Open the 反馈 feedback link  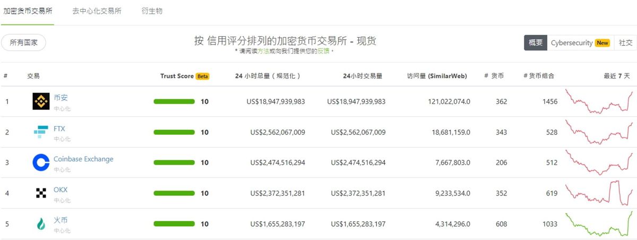tap(323, 51)
